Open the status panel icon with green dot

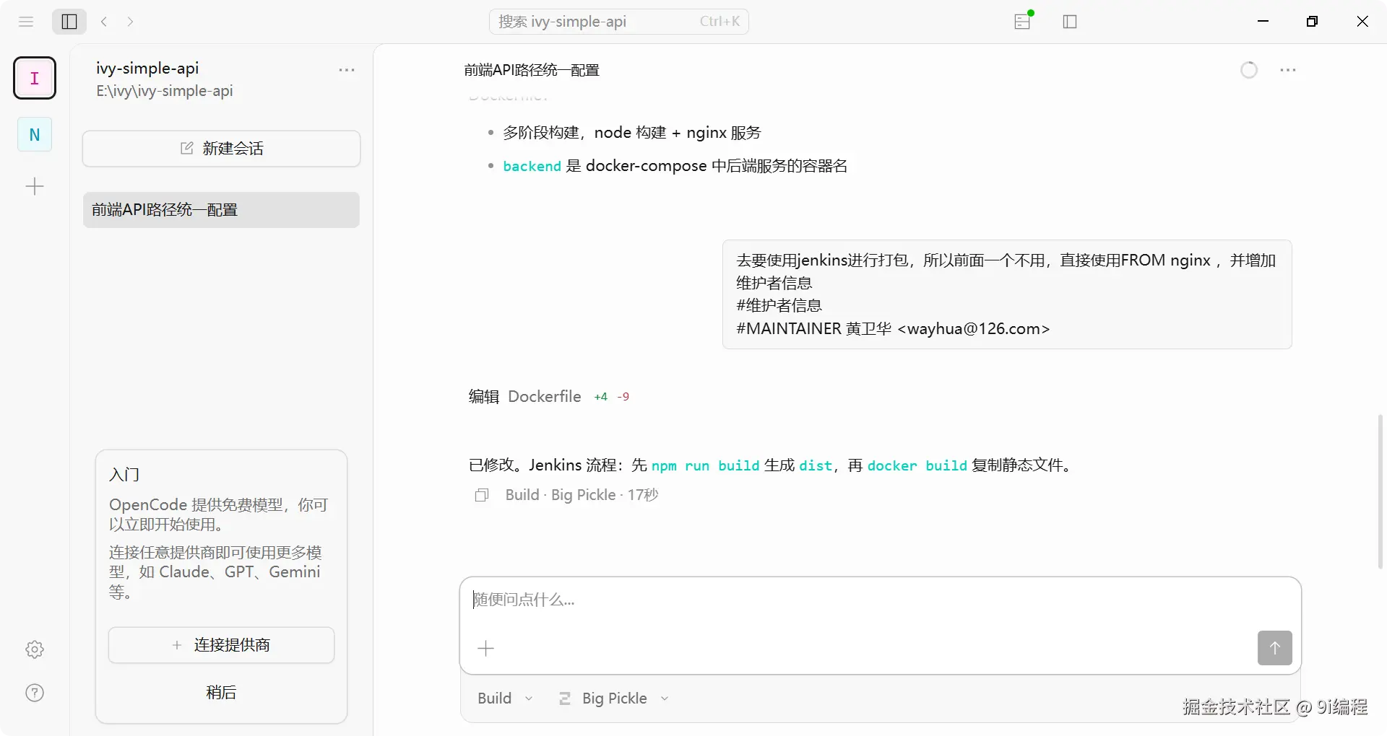point(1023,22)
